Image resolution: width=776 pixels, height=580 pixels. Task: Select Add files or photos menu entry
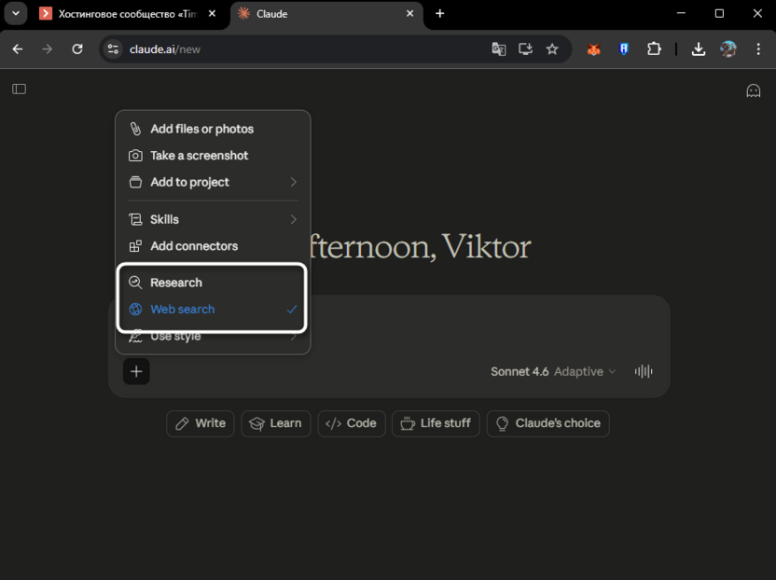[x=213, y=129]
